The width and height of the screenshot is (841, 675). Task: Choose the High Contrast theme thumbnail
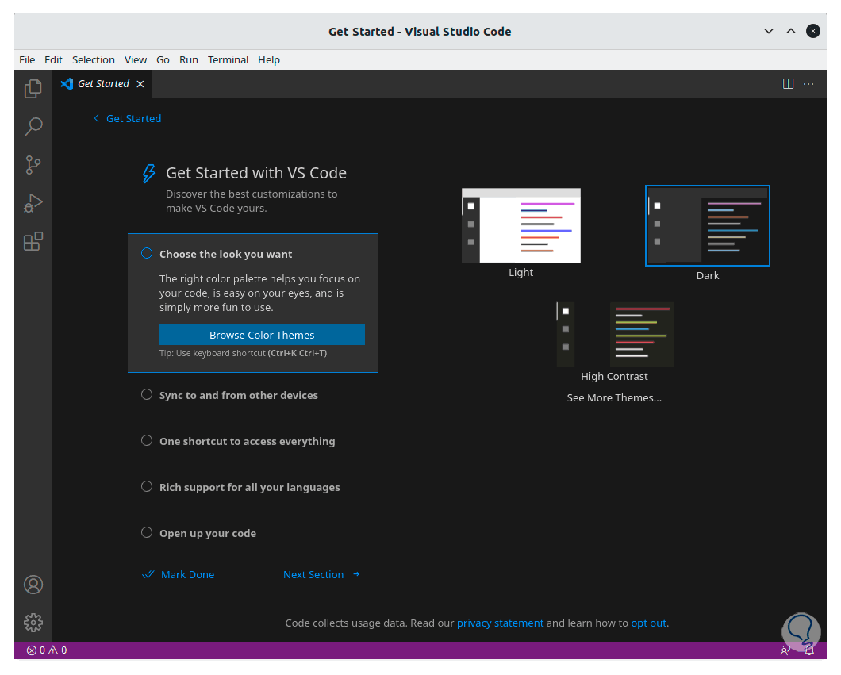click(615, 335)
